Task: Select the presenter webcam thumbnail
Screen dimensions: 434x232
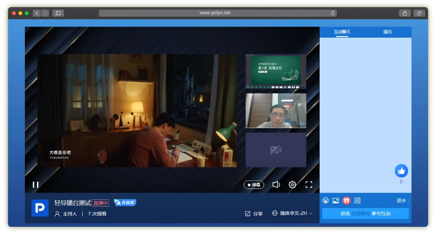Action: (276, 111)
